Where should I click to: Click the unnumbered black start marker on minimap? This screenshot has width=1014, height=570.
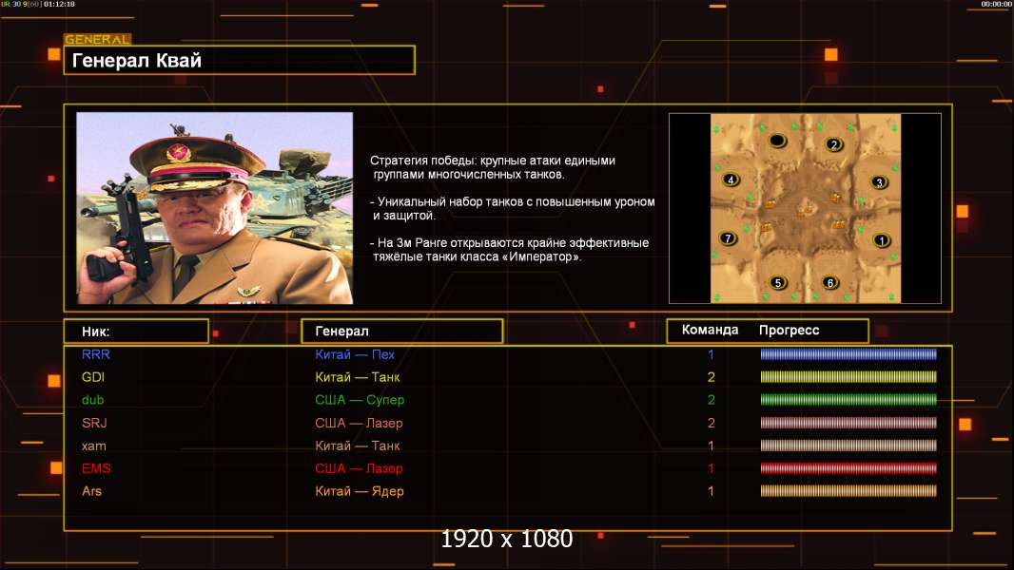(x=777, y=141)
